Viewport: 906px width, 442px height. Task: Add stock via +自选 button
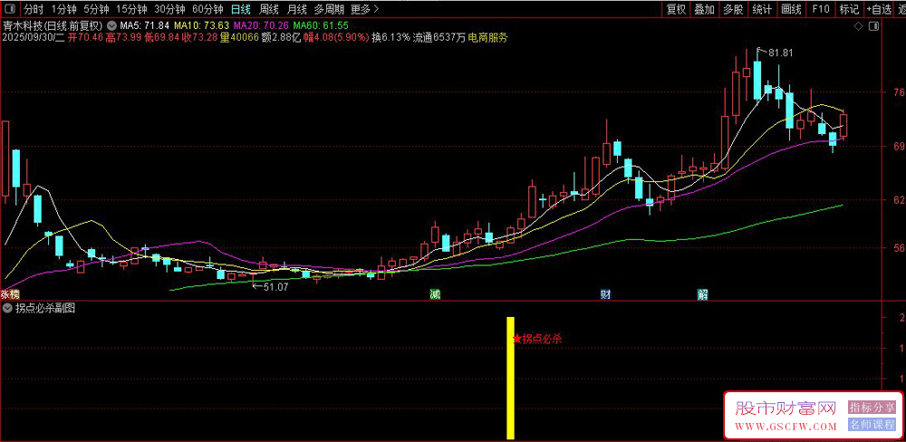click(x=879, y=9)
